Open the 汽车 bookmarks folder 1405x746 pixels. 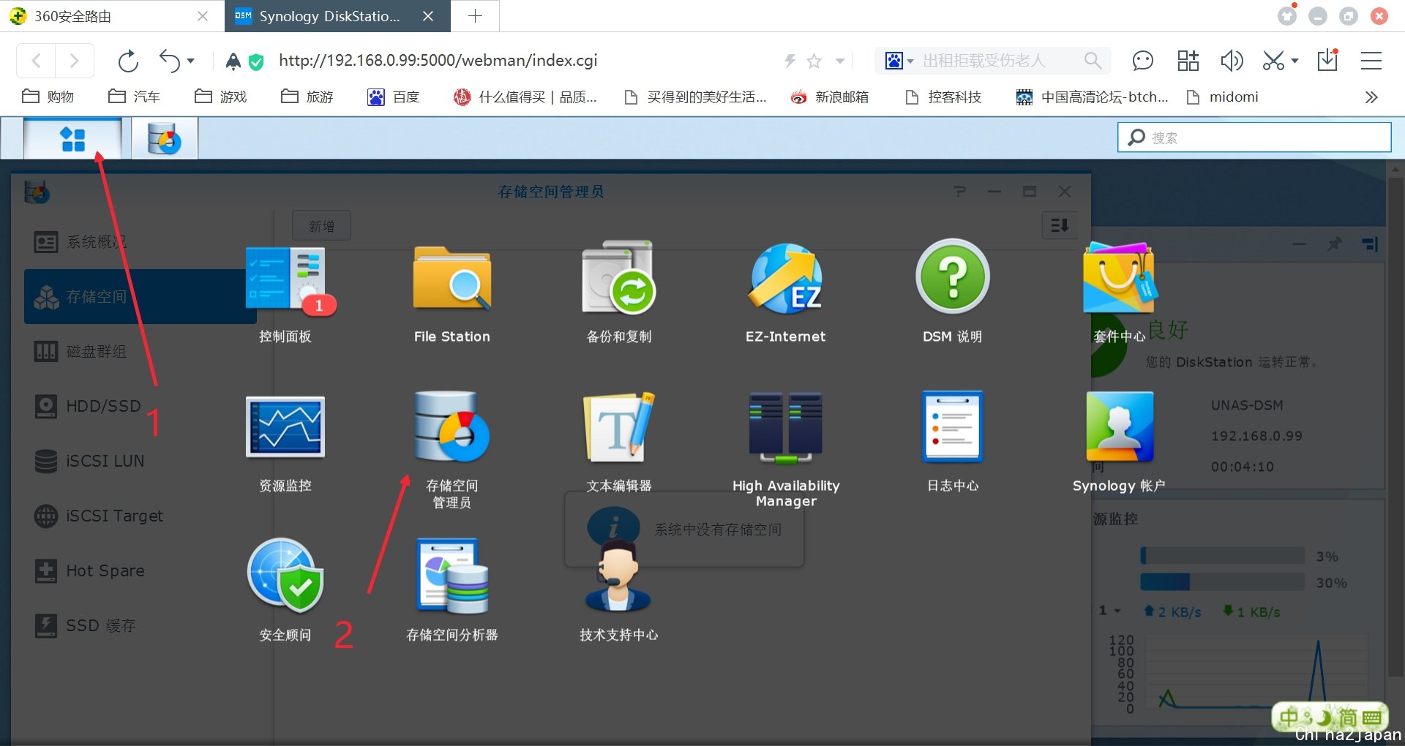(134, 97)
